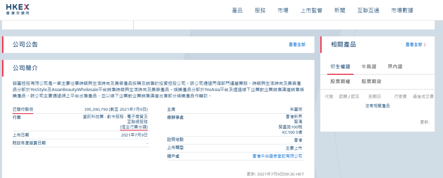Click the 恒生行業分類 link
The width and height of the screenshot is (443, 178).
tap(134, 127)
